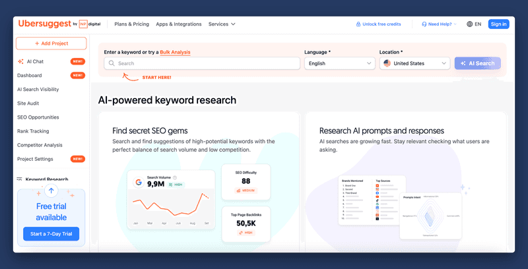The width and height of the screenshot is (528, 269).
Task: Open the EN language selector
Action: click(474, 24)
